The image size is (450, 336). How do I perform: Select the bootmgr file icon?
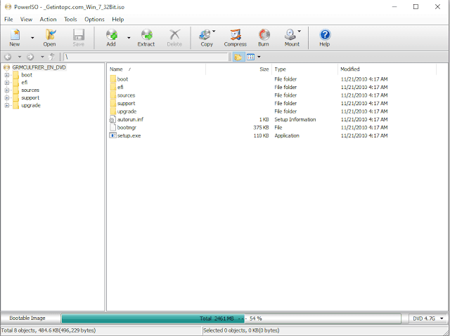[112, 128]
